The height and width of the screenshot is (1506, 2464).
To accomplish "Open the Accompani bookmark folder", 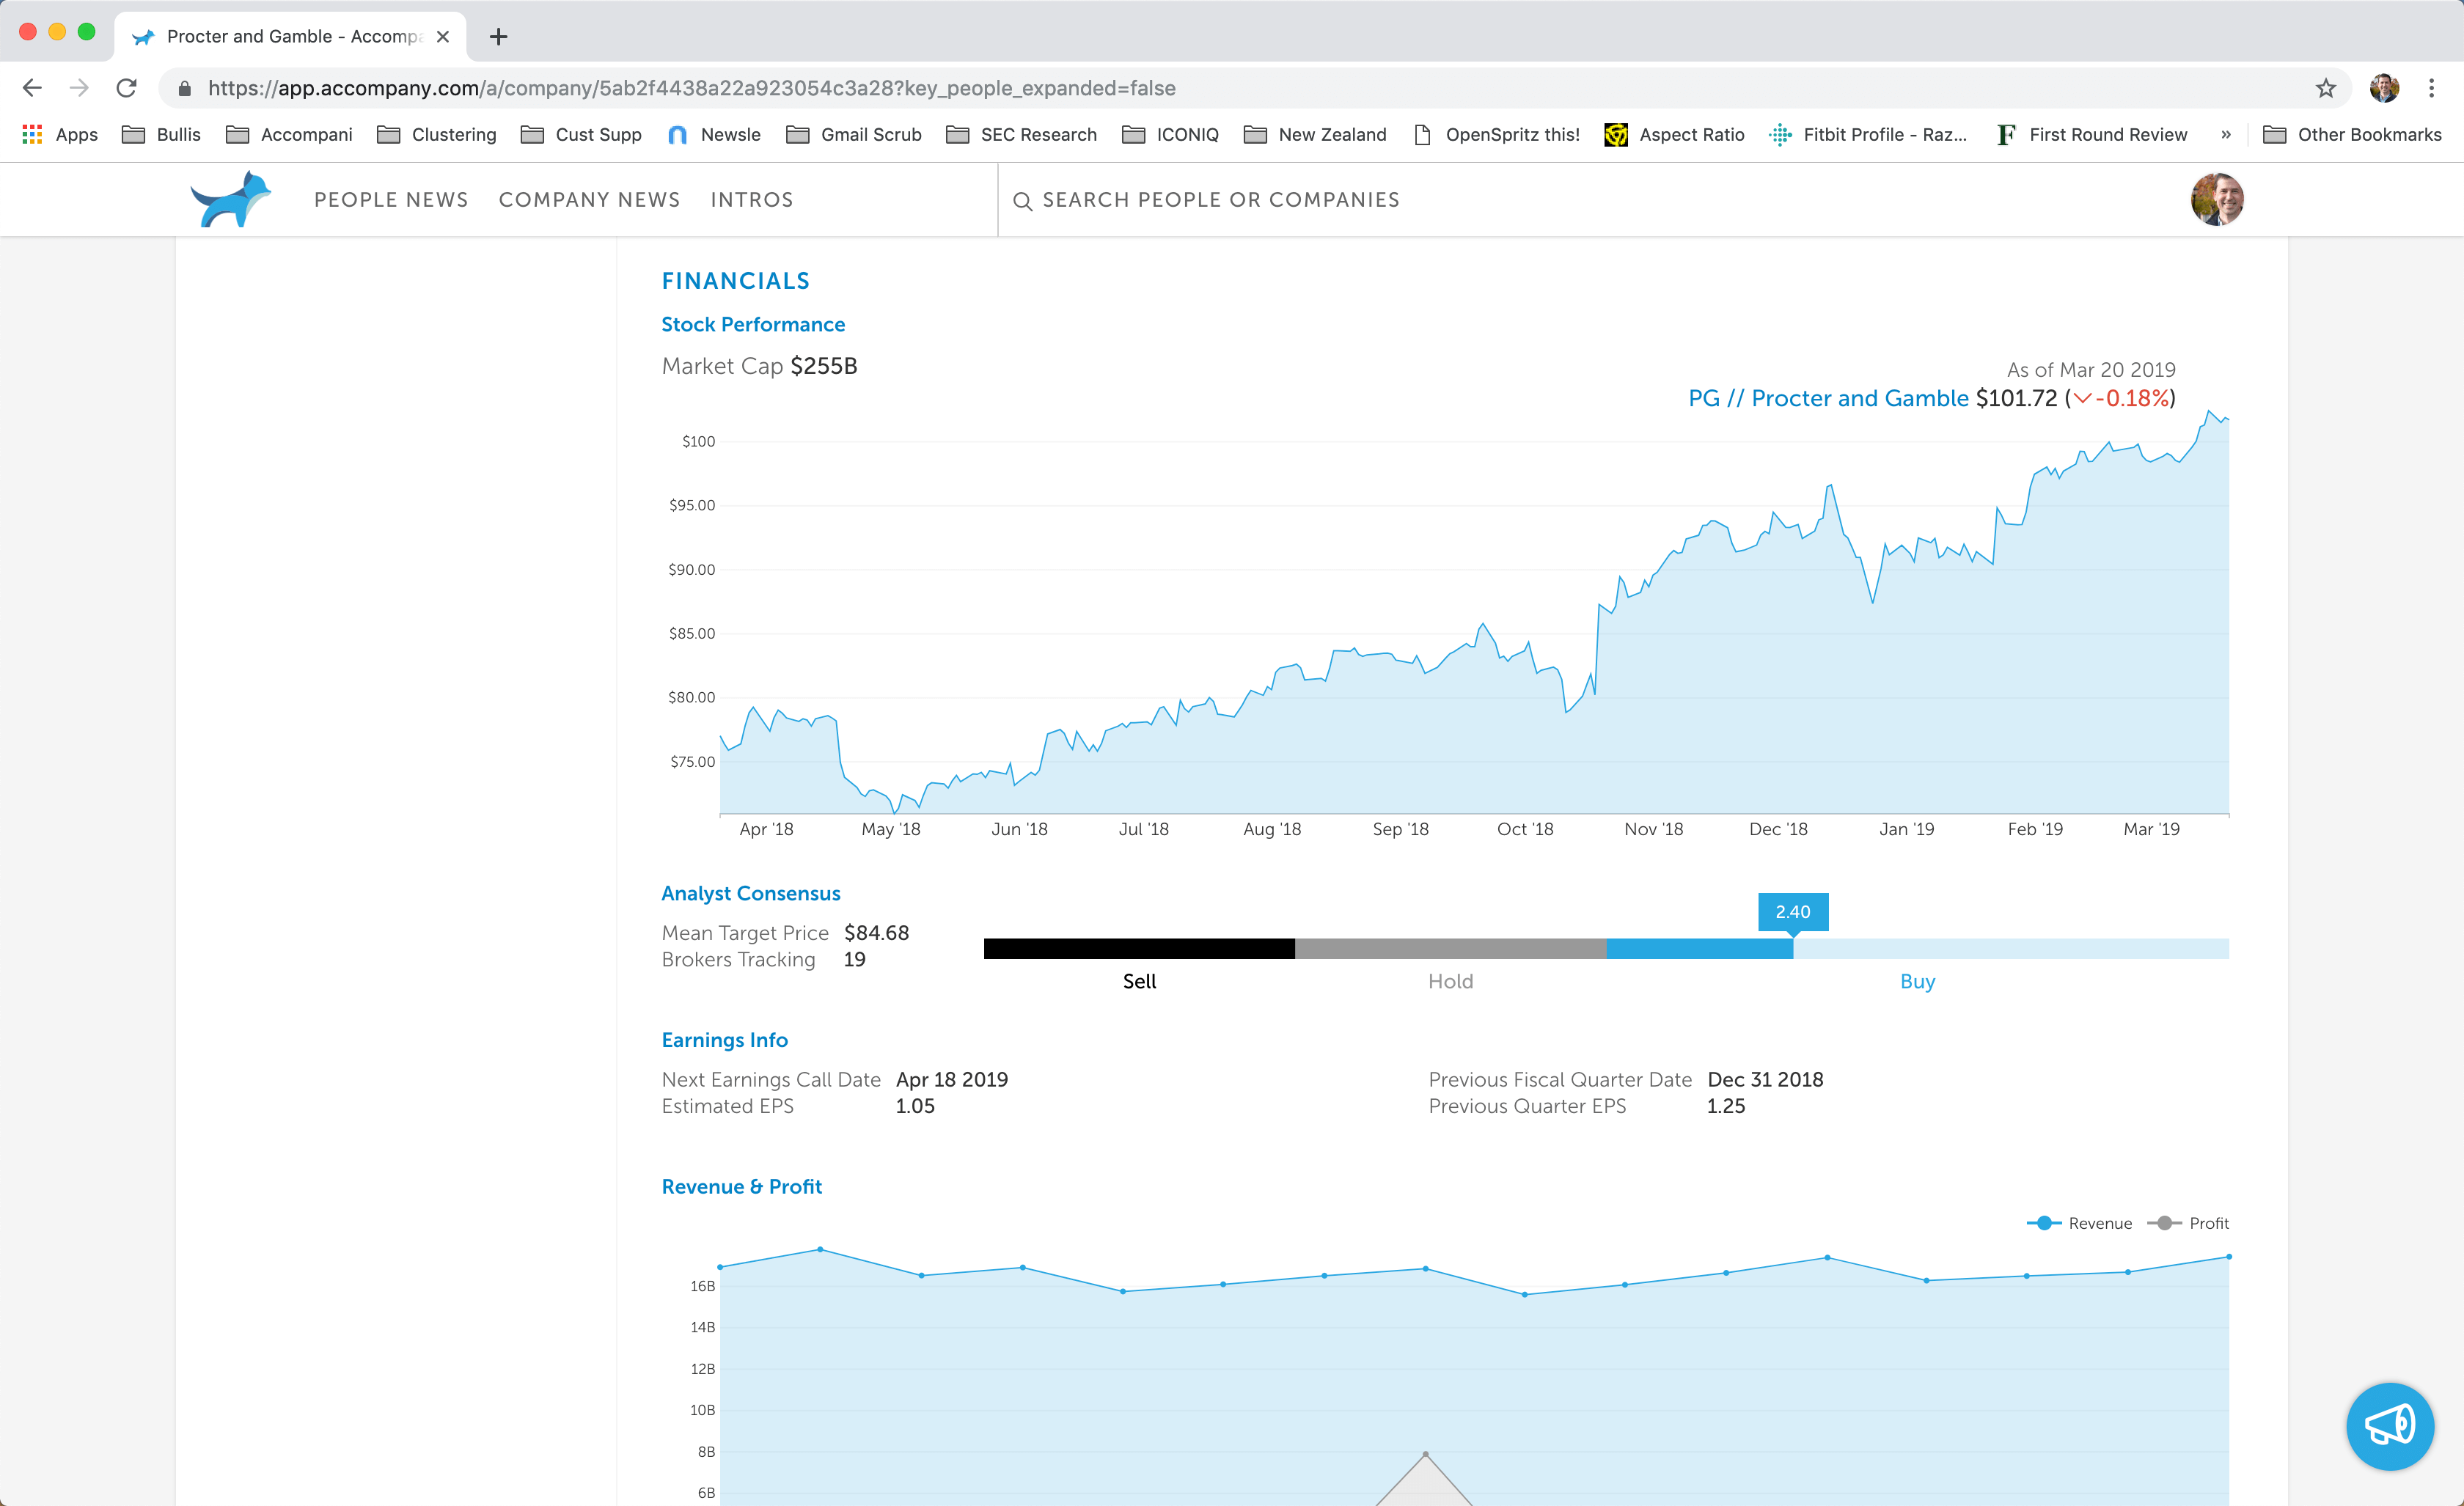I will [x=289, y=134].
